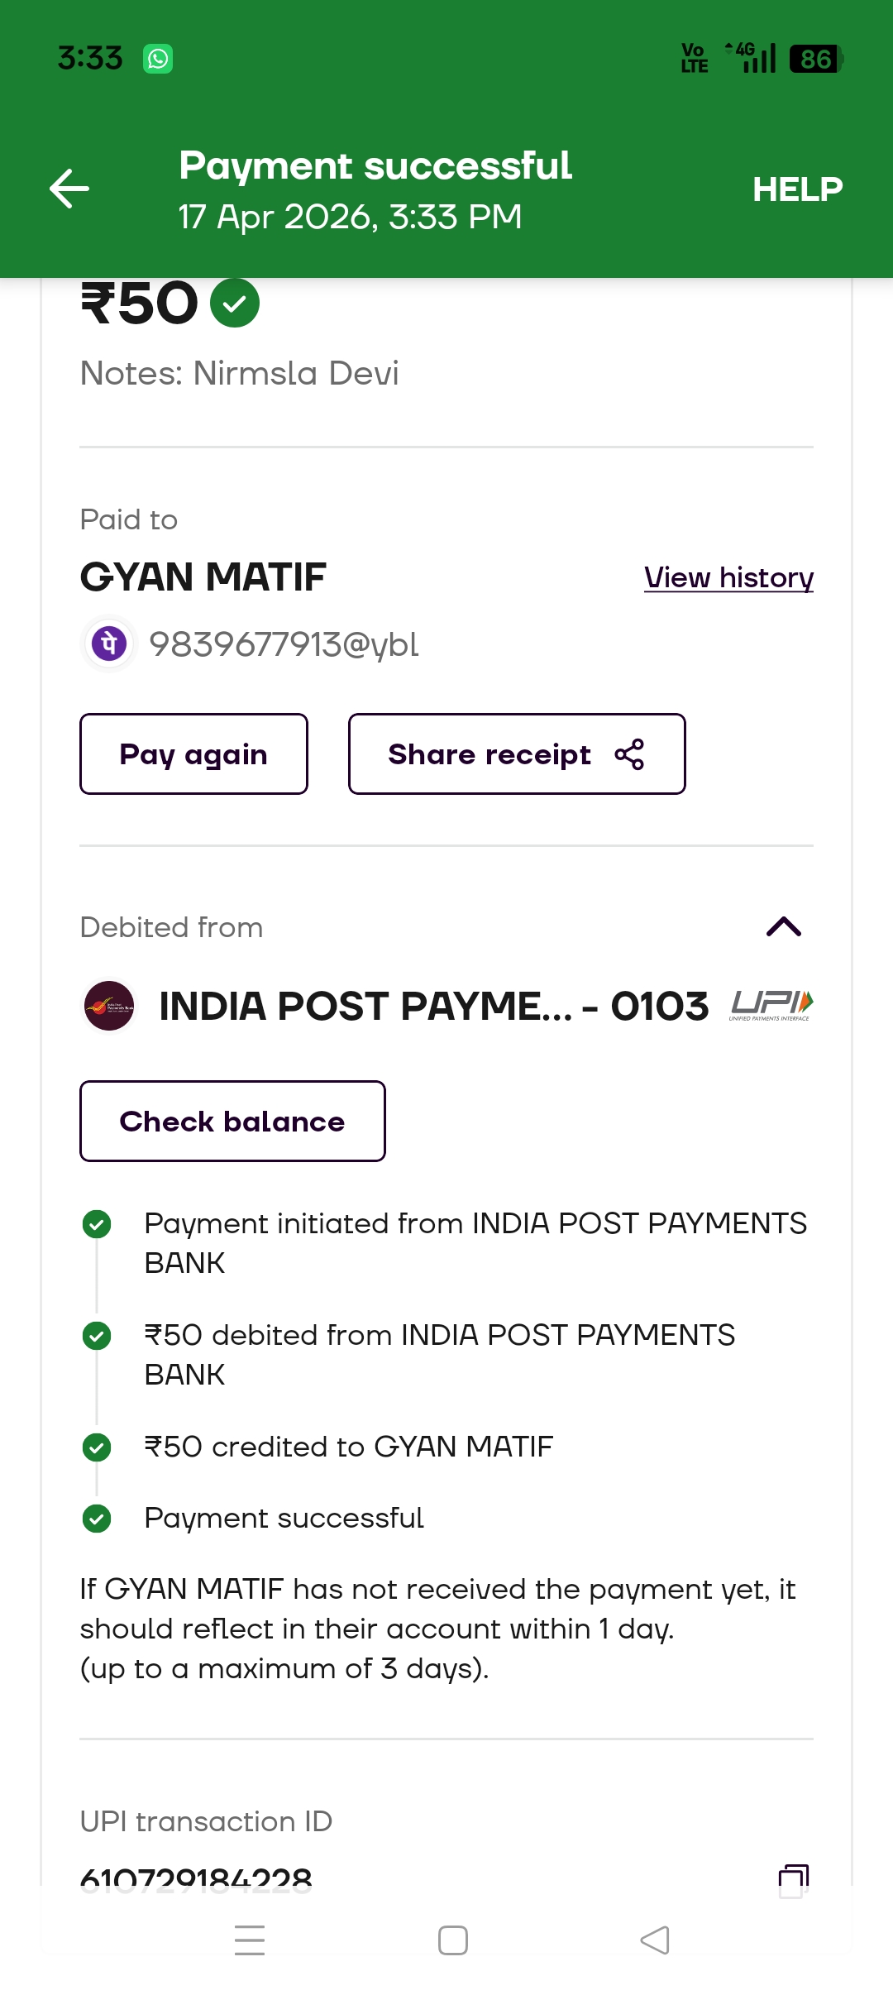The height and width of the screenshot is (1995, 893).
Task: Tap the green checkmark beside ₹50
Action: 235,304
